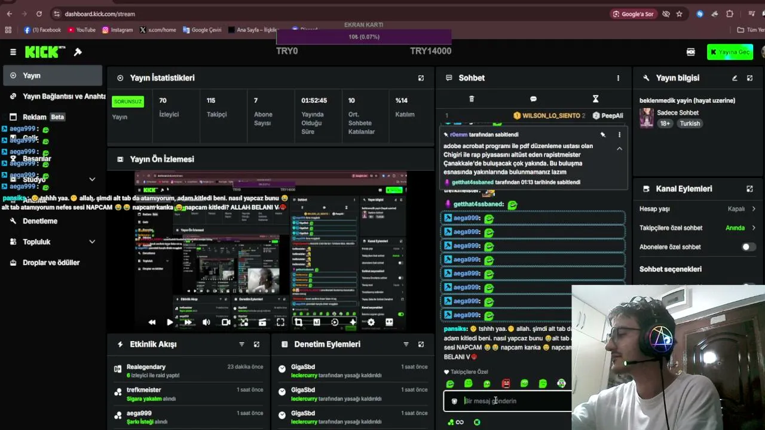Screen dimensions: 765x430
Task: Bookmark this page with the star icon
Action: pos(679,14)
